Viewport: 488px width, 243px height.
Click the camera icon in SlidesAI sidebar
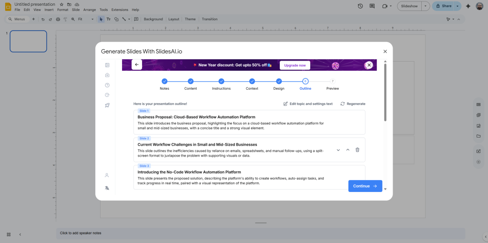107,75
